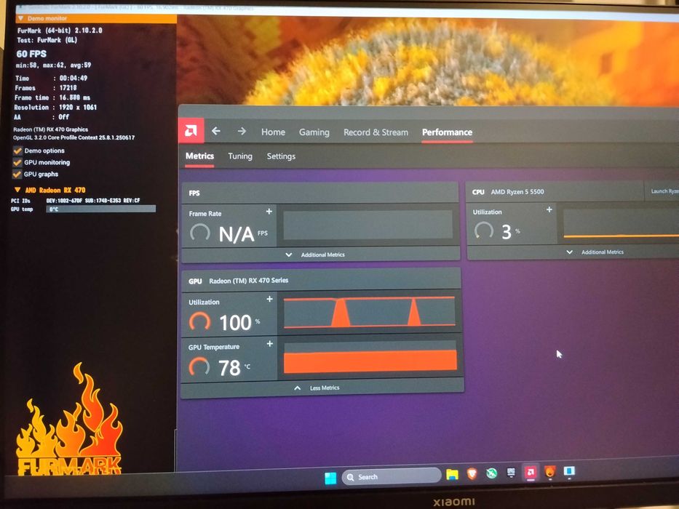Image resolution: width=679 pixels, height=509 pixels.
Task: Select the Performance tab
Action: click(447, 132)
